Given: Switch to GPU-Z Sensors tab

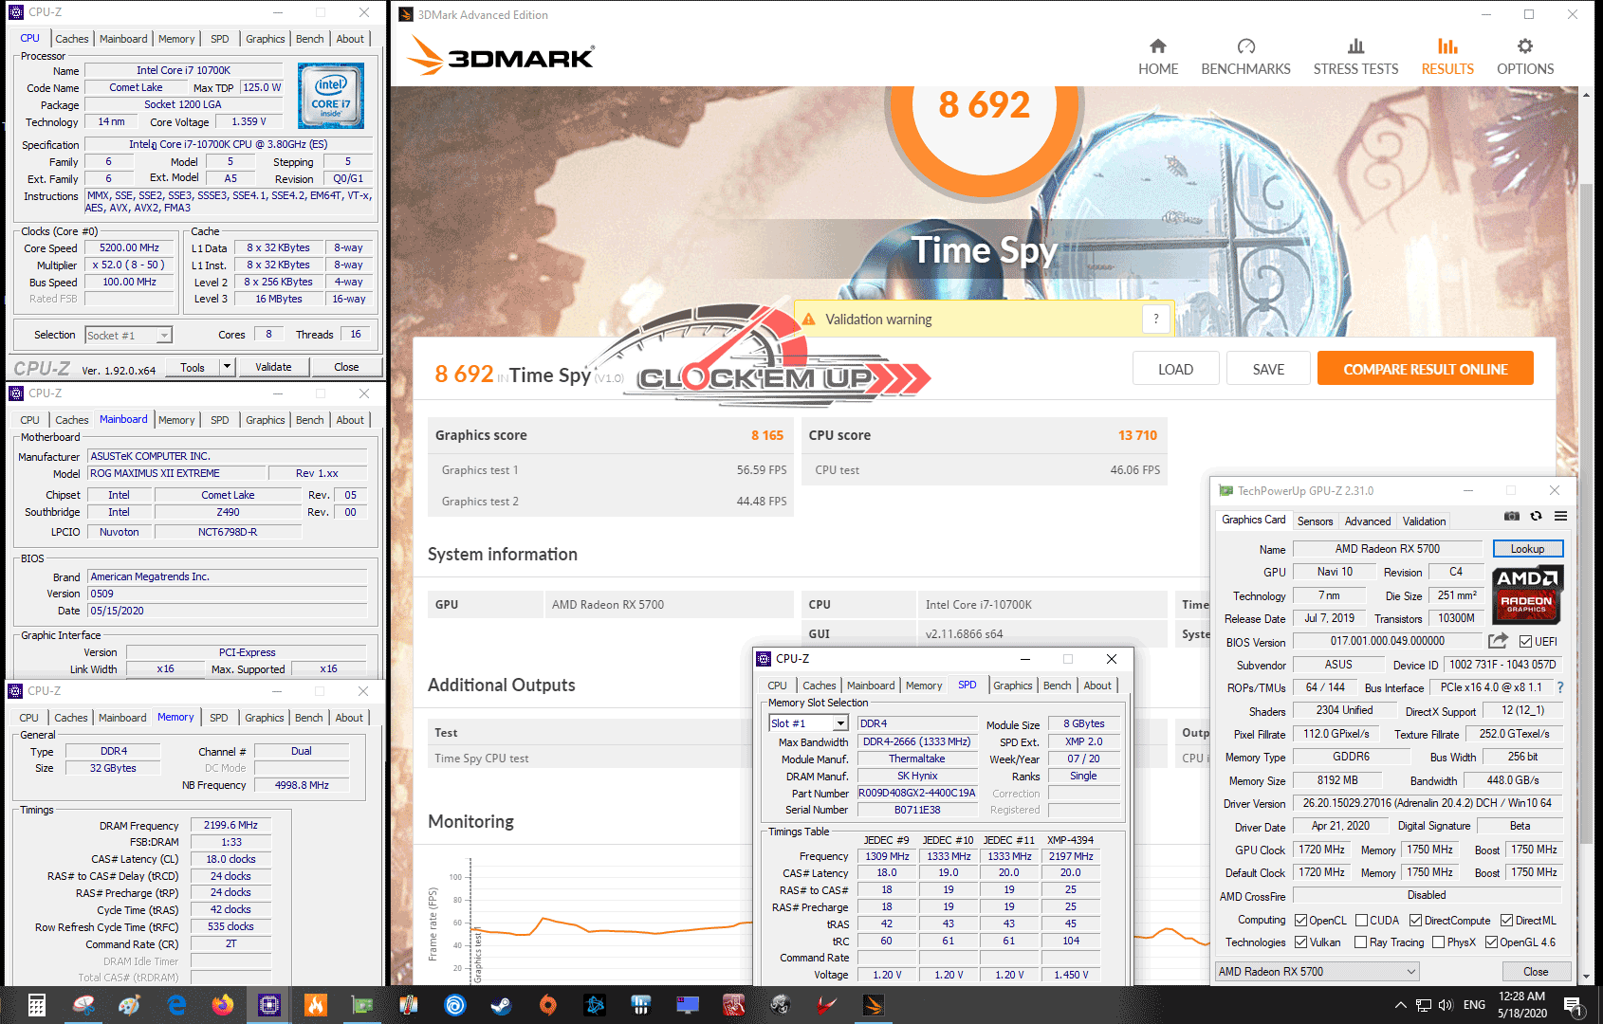Looking at the screenshot, I should point(1315,521).
